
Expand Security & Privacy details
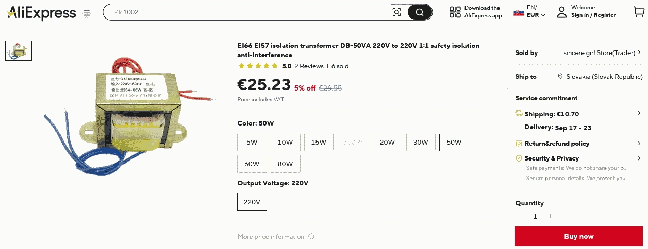639,158
